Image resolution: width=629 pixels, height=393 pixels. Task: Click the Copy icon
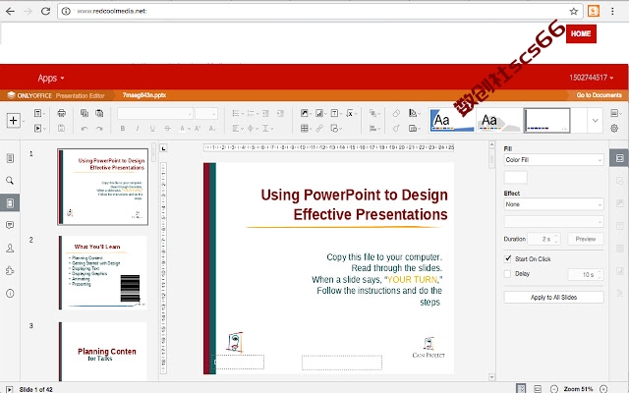85,114
